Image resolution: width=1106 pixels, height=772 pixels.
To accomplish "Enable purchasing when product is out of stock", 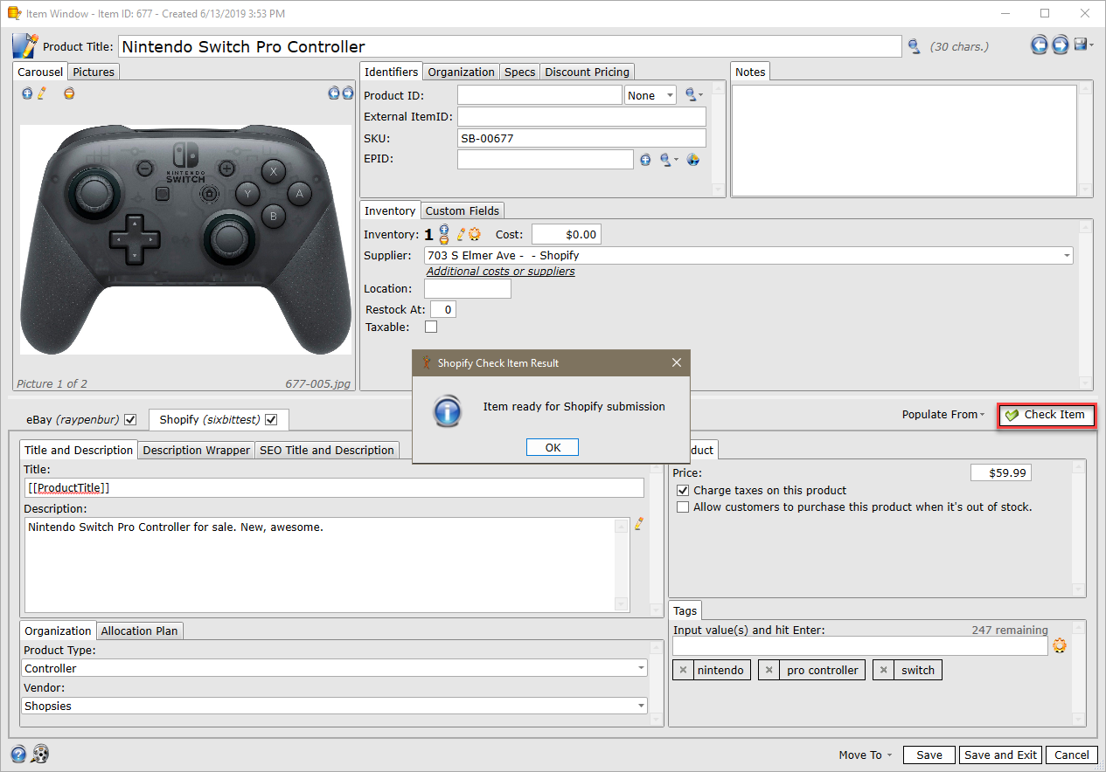I will pyautogui.click(x=684, y=507).
